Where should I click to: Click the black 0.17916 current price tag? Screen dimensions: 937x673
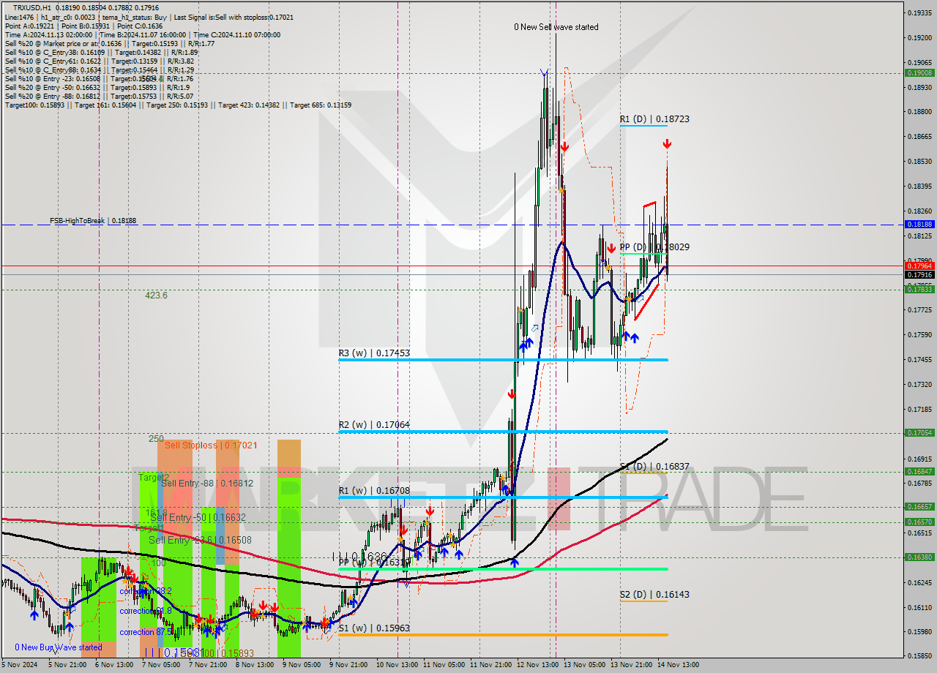919,275
